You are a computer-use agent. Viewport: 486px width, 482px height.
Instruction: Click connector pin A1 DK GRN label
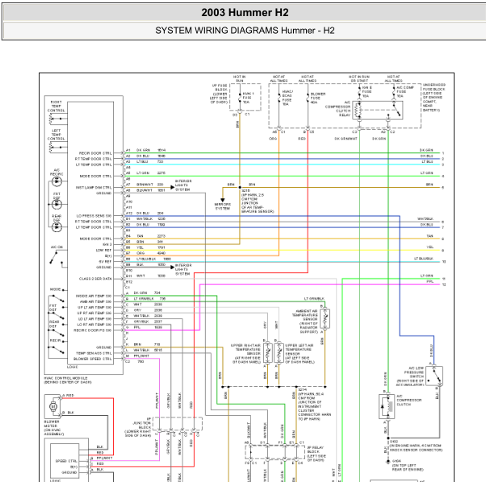[x=143, y=150]
